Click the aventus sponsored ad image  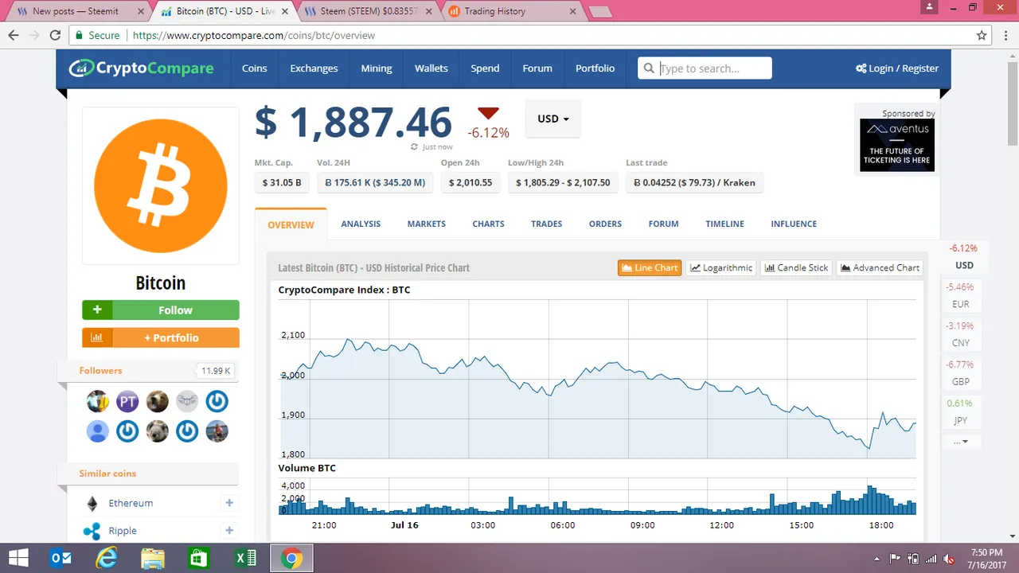(x=897, y=145)
